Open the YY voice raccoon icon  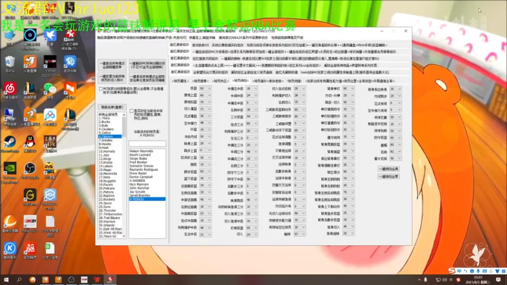(50, 168)
